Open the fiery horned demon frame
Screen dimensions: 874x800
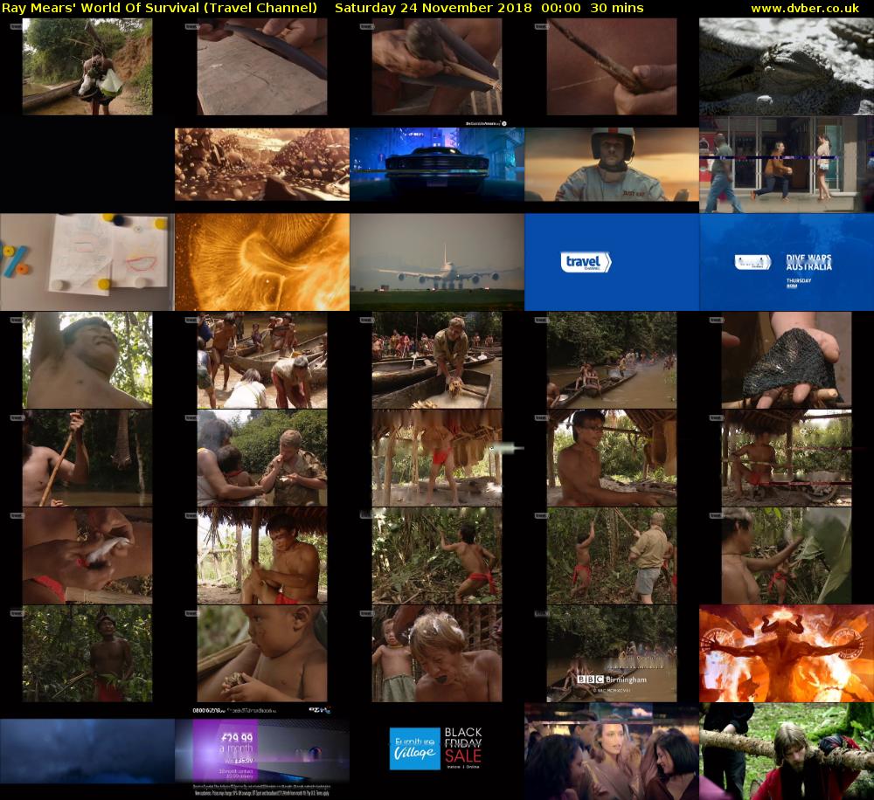787,653
